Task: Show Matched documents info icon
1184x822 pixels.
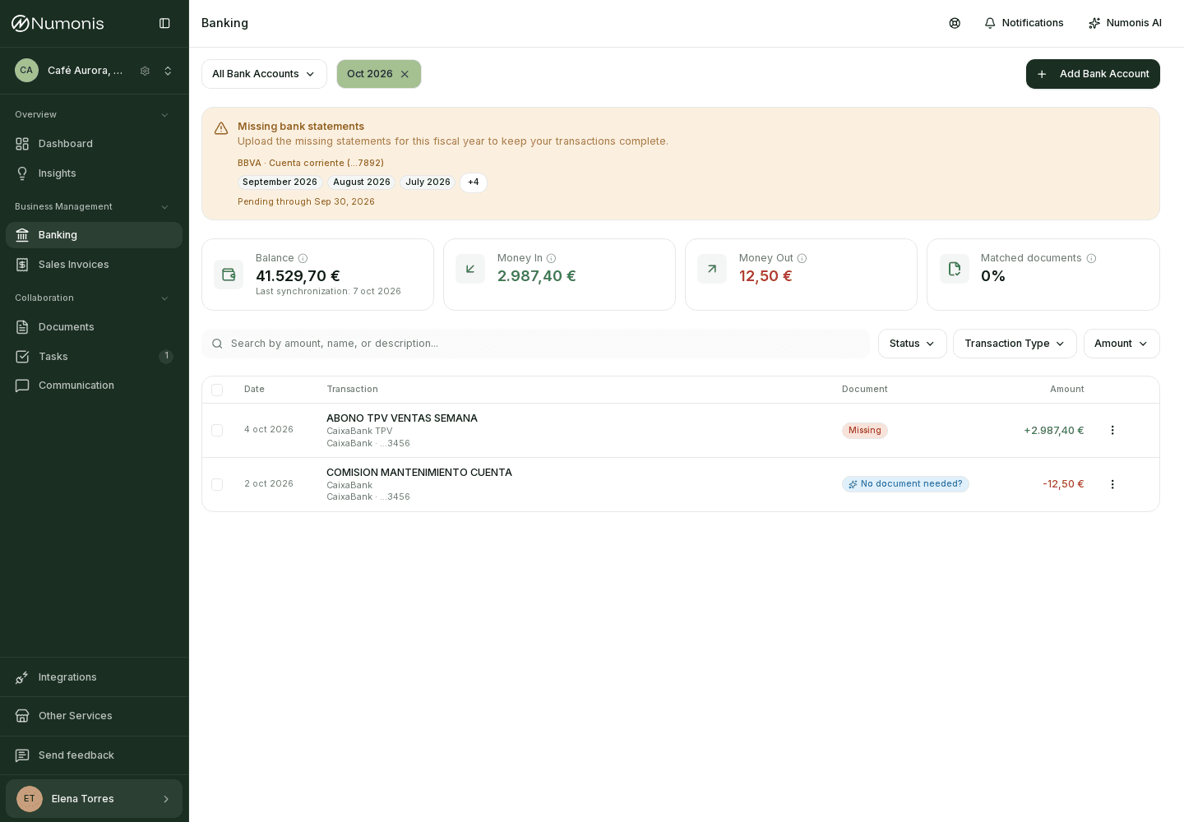Action: coord(1091,258)
